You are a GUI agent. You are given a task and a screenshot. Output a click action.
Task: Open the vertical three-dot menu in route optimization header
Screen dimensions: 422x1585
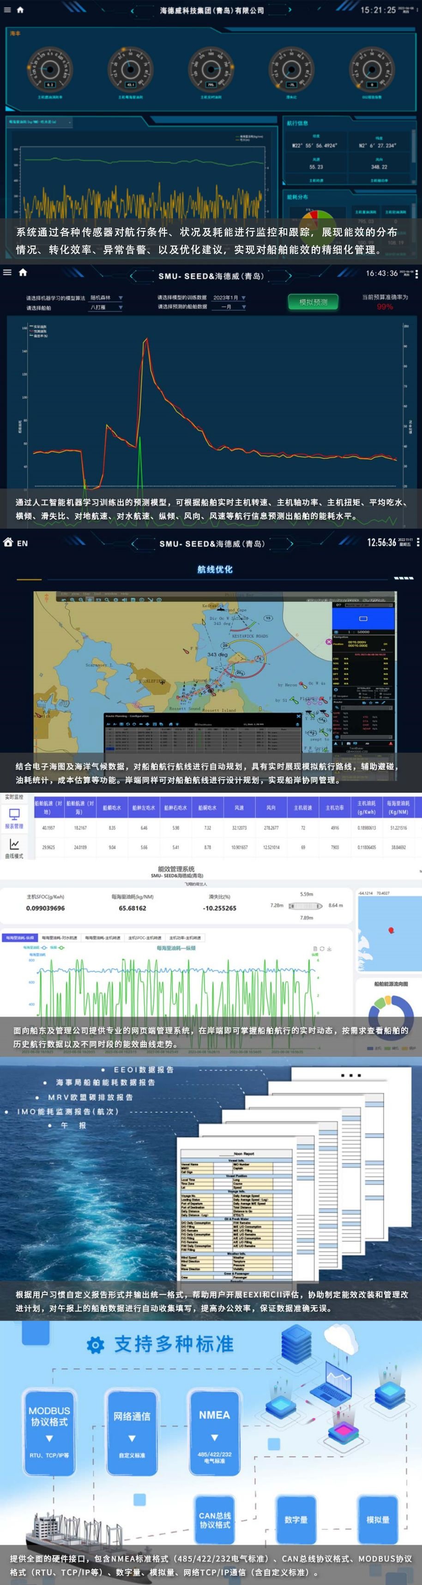click(418, 542)
